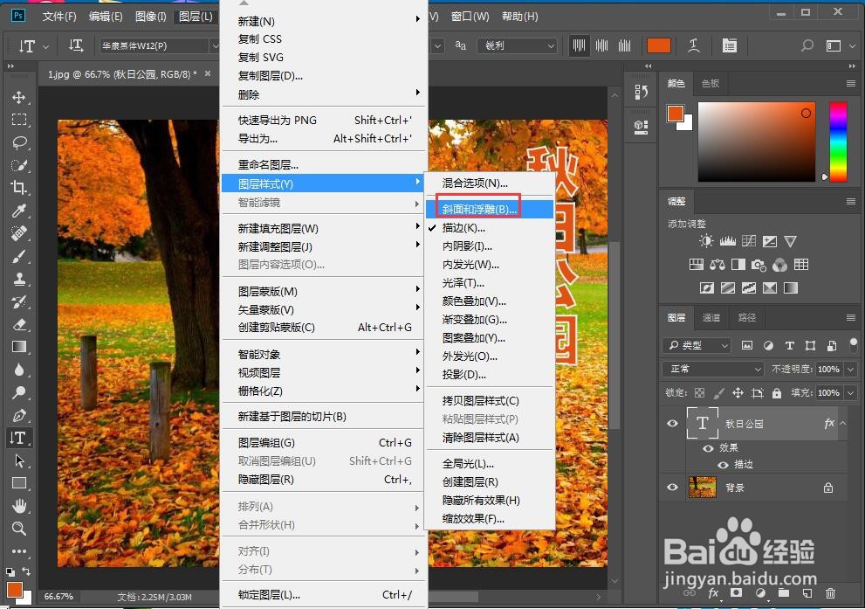
Task: Click the 不透明度 100% value field
Action: 827,369
